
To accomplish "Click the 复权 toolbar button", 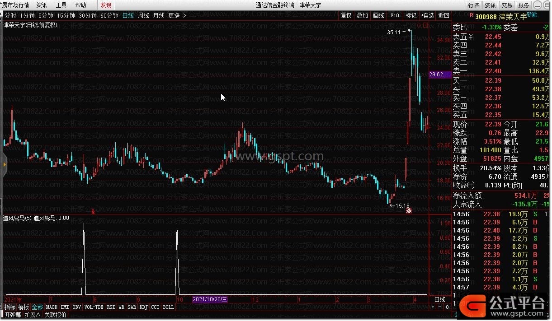I will click(x=346, y=15).
